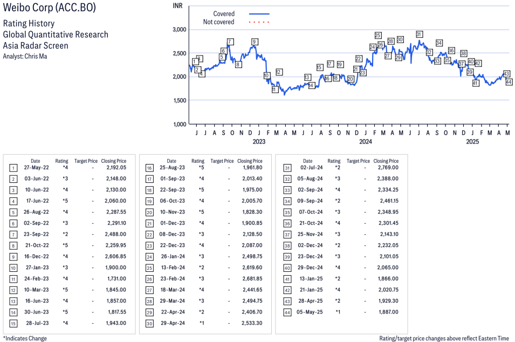515x342 pixels.
Task: Click closing price 2,143.10
Action: pos(389,234)
